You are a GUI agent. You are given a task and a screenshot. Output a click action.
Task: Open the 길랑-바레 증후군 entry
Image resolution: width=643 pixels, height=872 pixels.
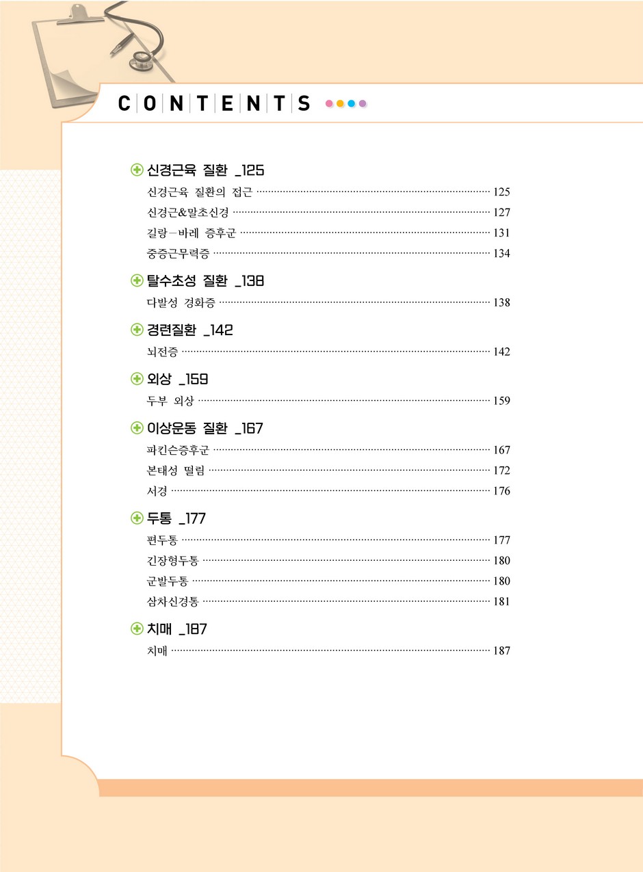point(328,233)
